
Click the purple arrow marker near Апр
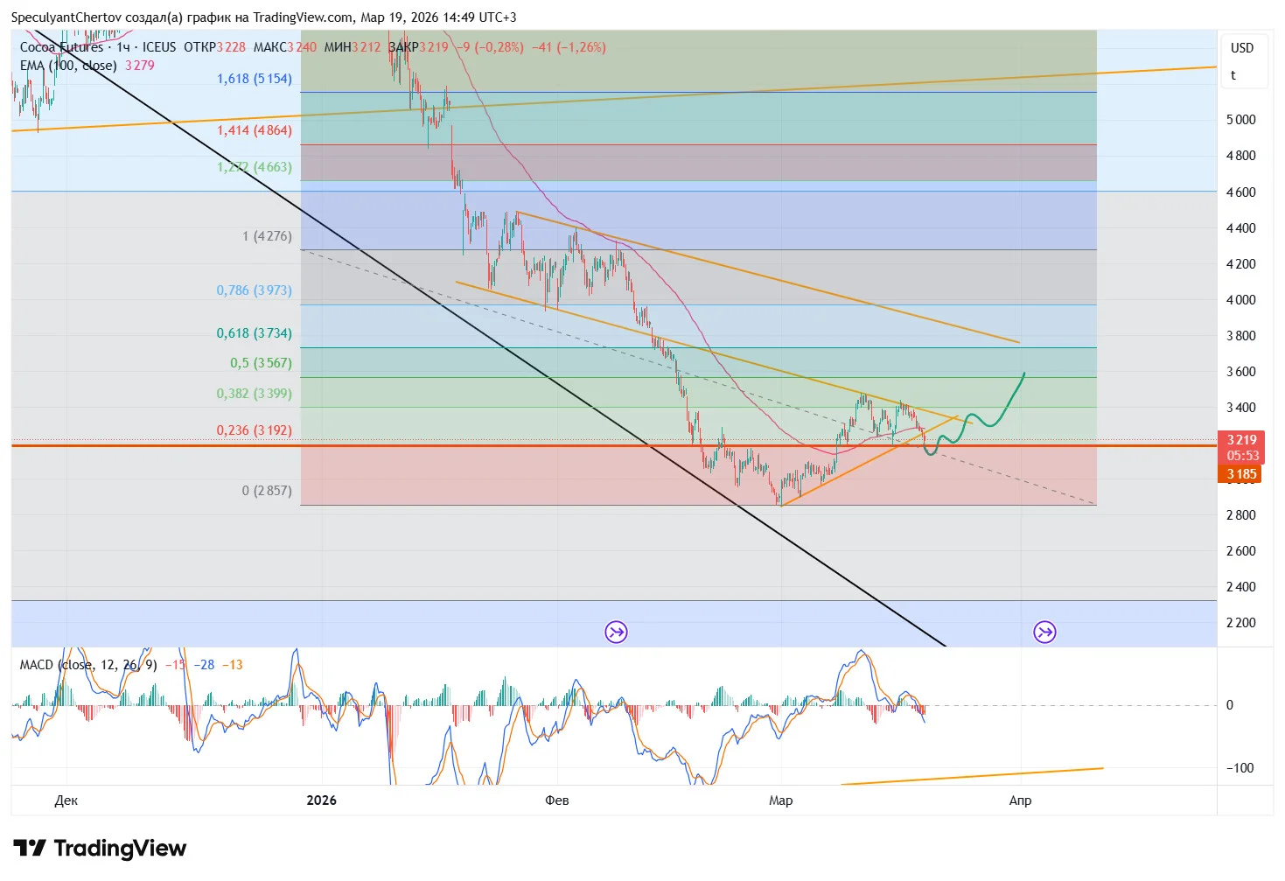(1044, 632)
